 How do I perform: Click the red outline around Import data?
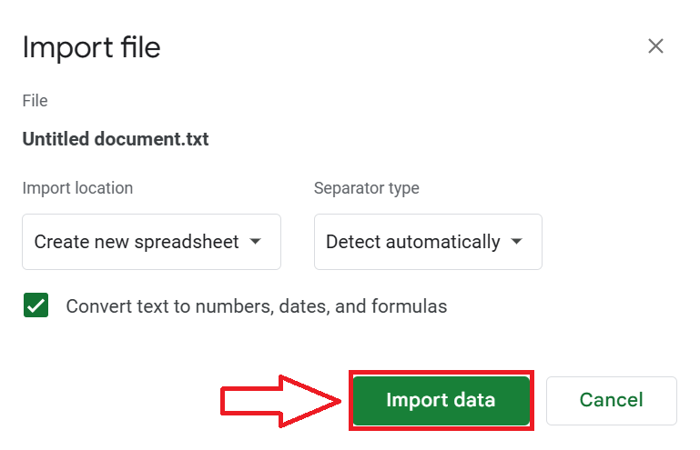click(x=441, y=373)
